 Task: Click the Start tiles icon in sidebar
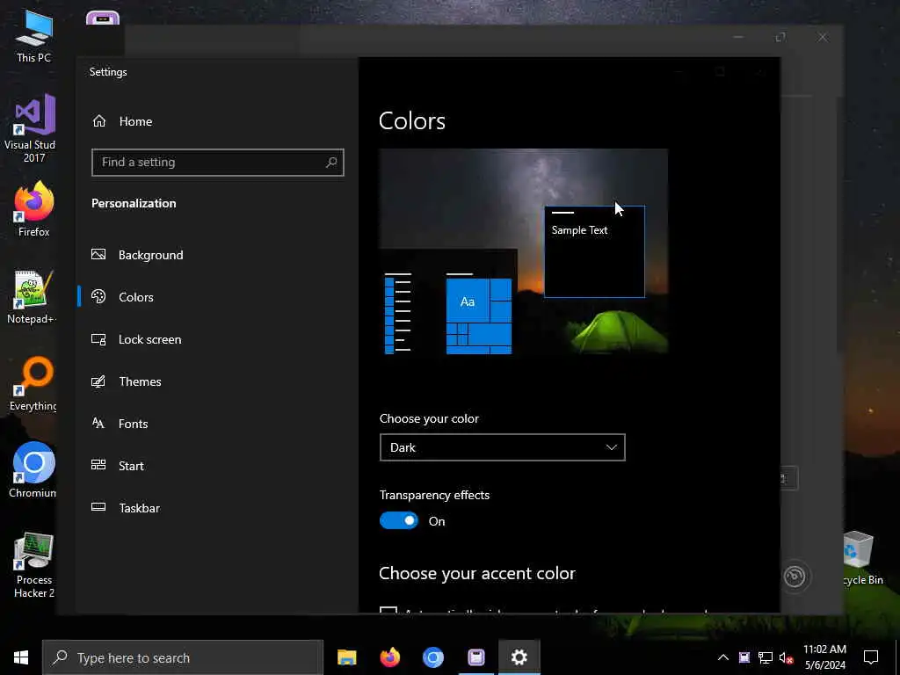tap(98, 465)
